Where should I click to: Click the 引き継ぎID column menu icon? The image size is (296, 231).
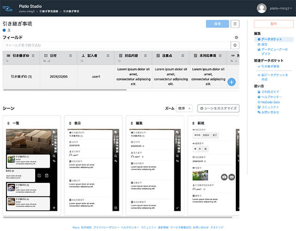33,55
